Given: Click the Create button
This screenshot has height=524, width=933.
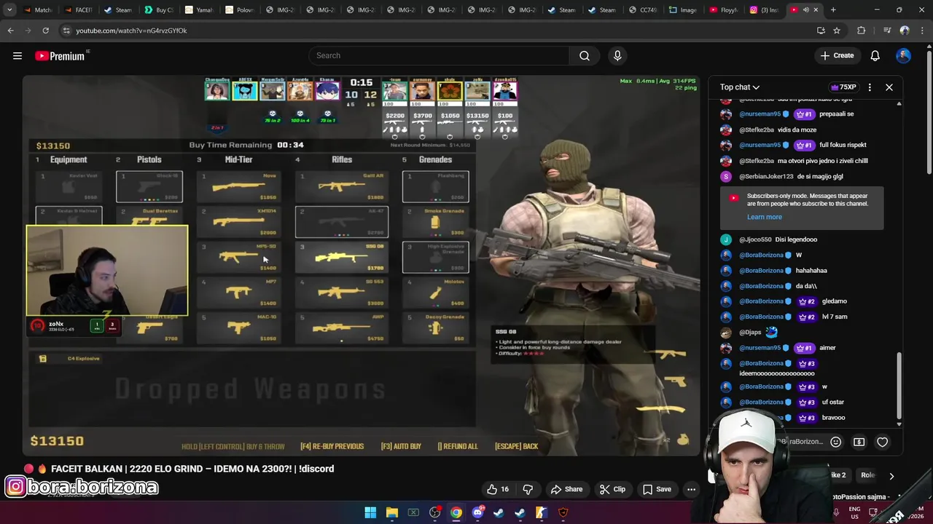Looking at the screenshot, I should [x=837, y=56].
